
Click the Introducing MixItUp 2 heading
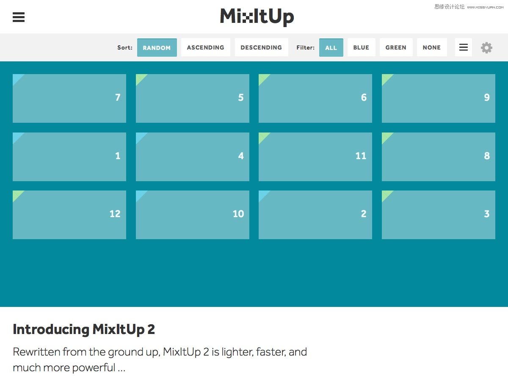(84, 329)
